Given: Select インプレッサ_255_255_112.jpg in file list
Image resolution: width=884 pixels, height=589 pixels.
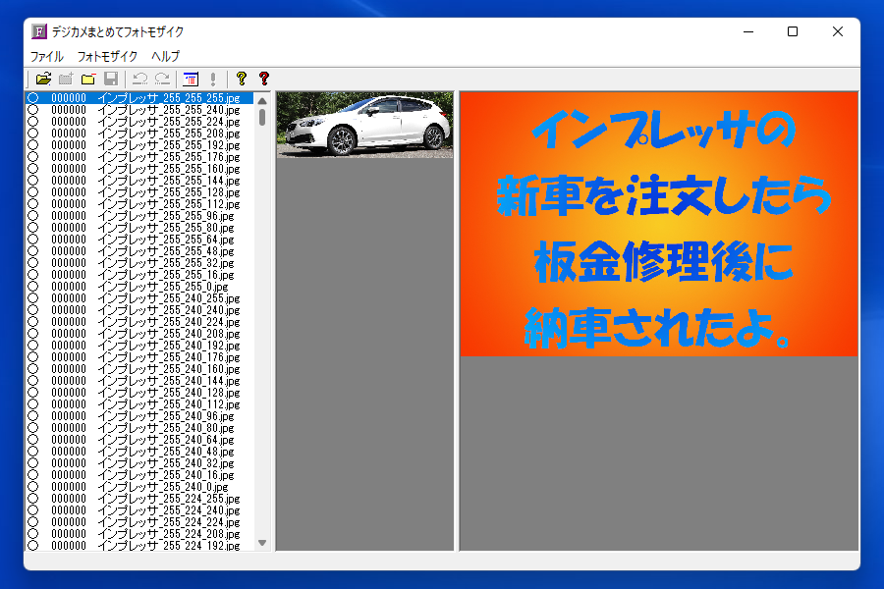Looking at the screenshot, I should click(x=139, y=204).
